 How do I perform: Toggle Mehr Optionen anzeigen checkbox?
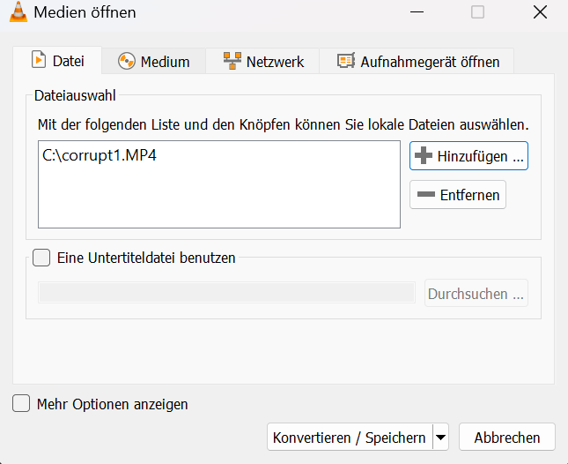21,403
